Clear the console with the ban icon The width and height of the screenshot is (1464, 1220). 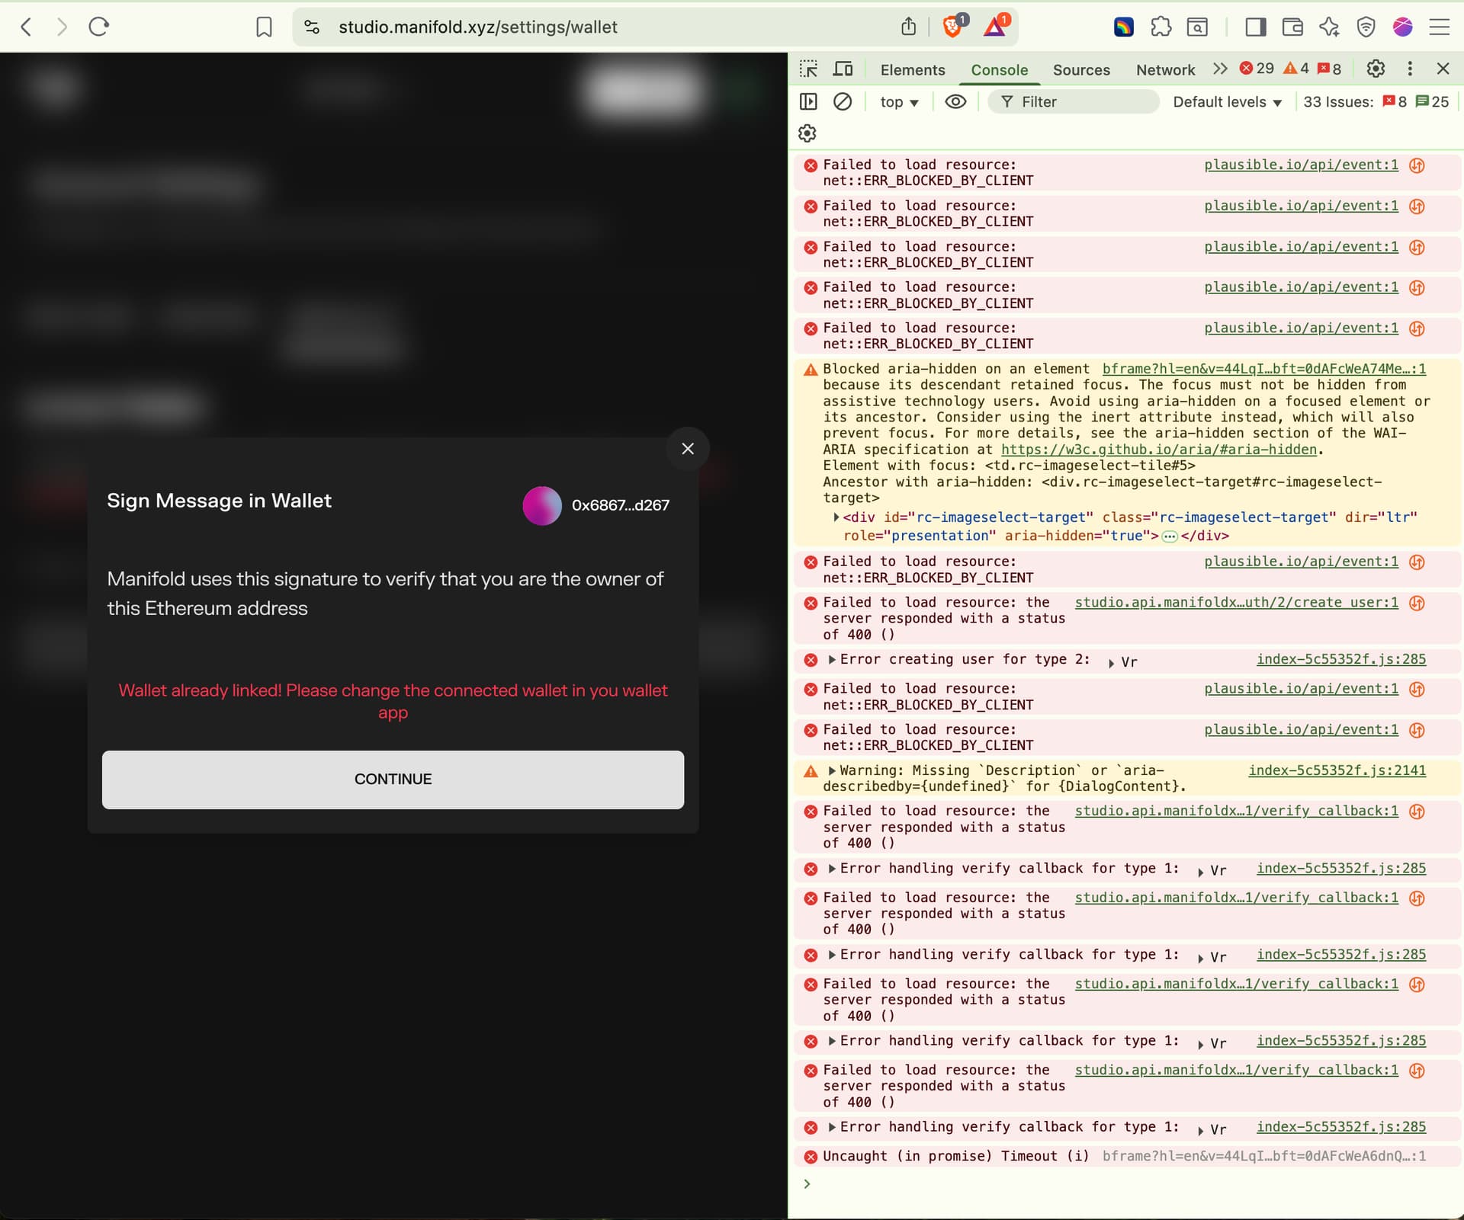(843, 102)
